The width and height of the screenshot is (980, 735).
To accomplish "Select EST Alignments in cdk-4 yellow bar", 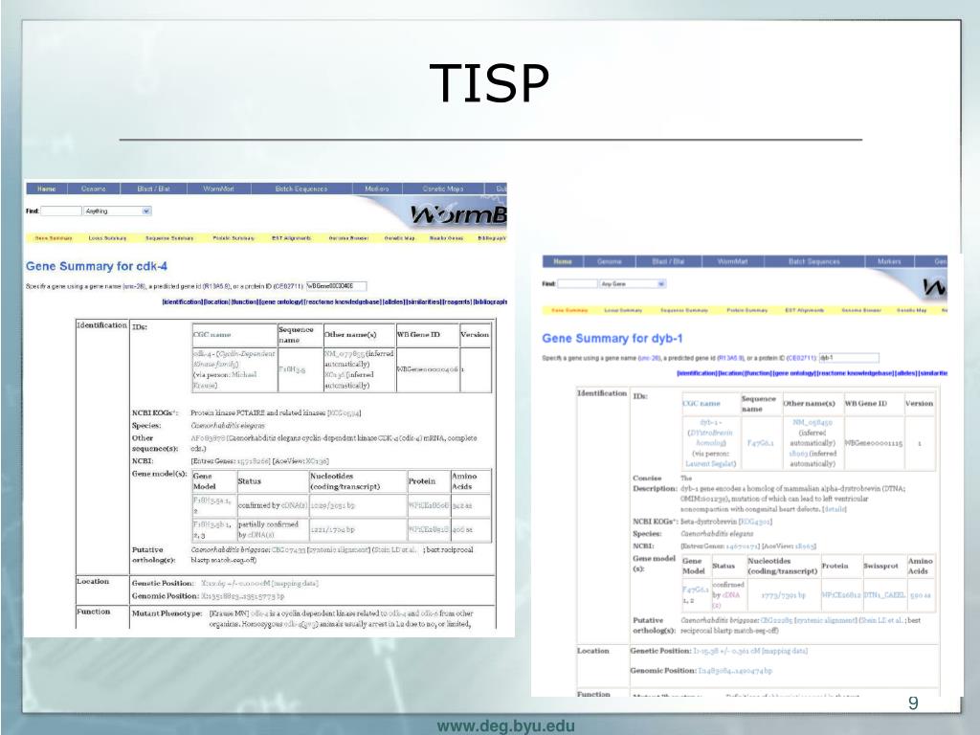I will (291, 238).
